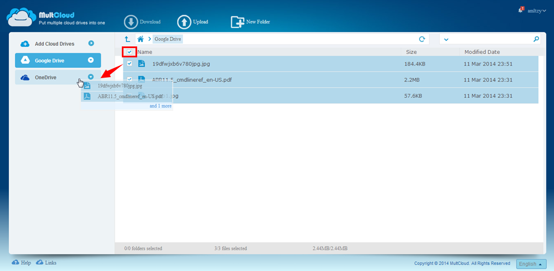Click the search magnifier icon
Viewport: 554px width, 271px height.
pyautogui.click(x=536, y=39)
